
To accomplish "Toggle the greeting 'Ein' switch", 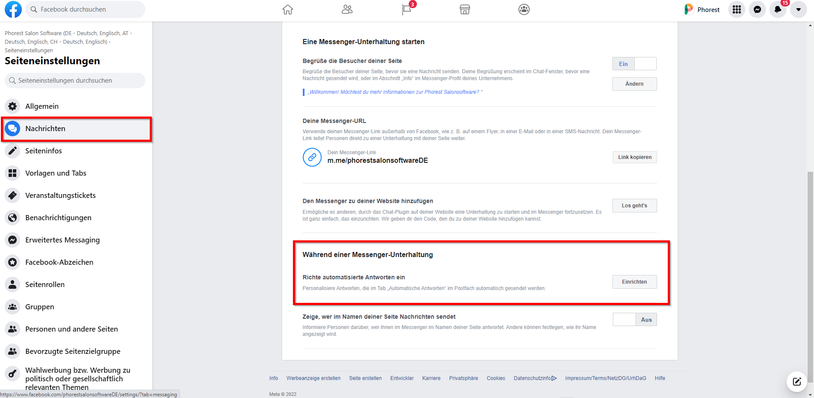I will (634, 64).
